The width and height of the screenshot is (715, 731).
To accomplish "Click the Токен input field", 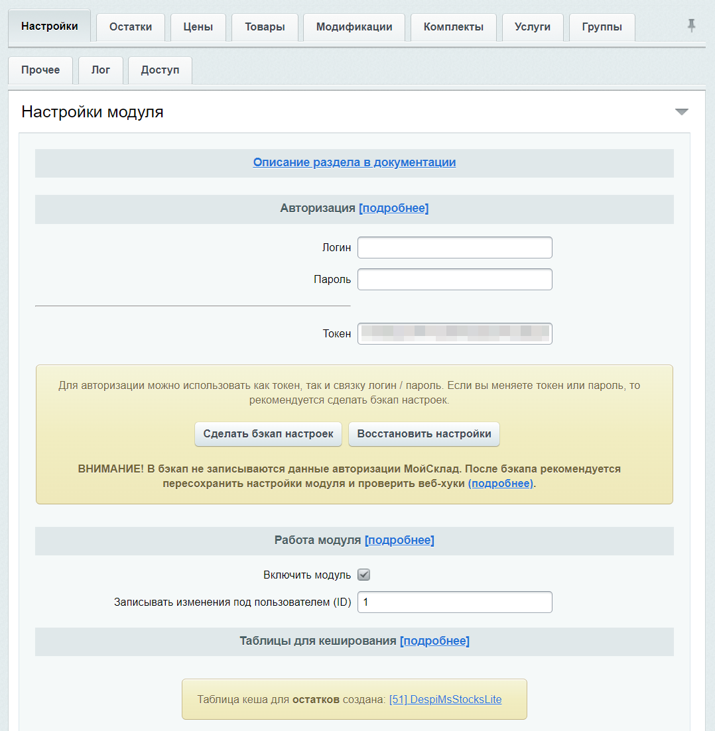I will (x=454, y=333).
